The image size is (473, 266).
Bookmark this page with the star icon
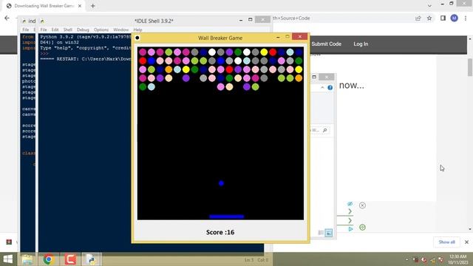coord(429,18)
